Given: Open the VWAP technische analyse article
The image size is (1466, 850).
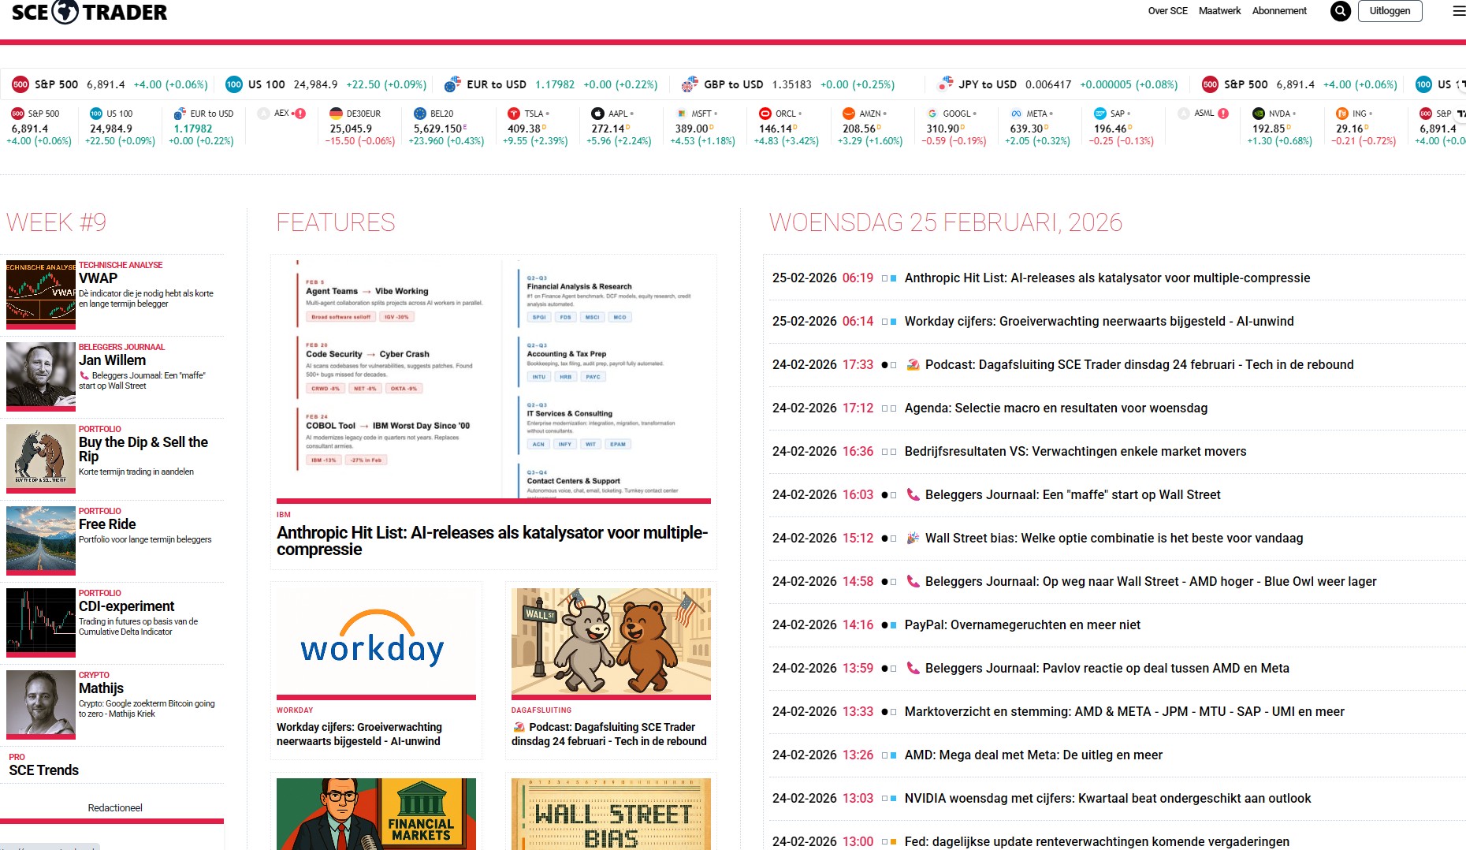Looking at the screenshot, I should pos(98,278).
